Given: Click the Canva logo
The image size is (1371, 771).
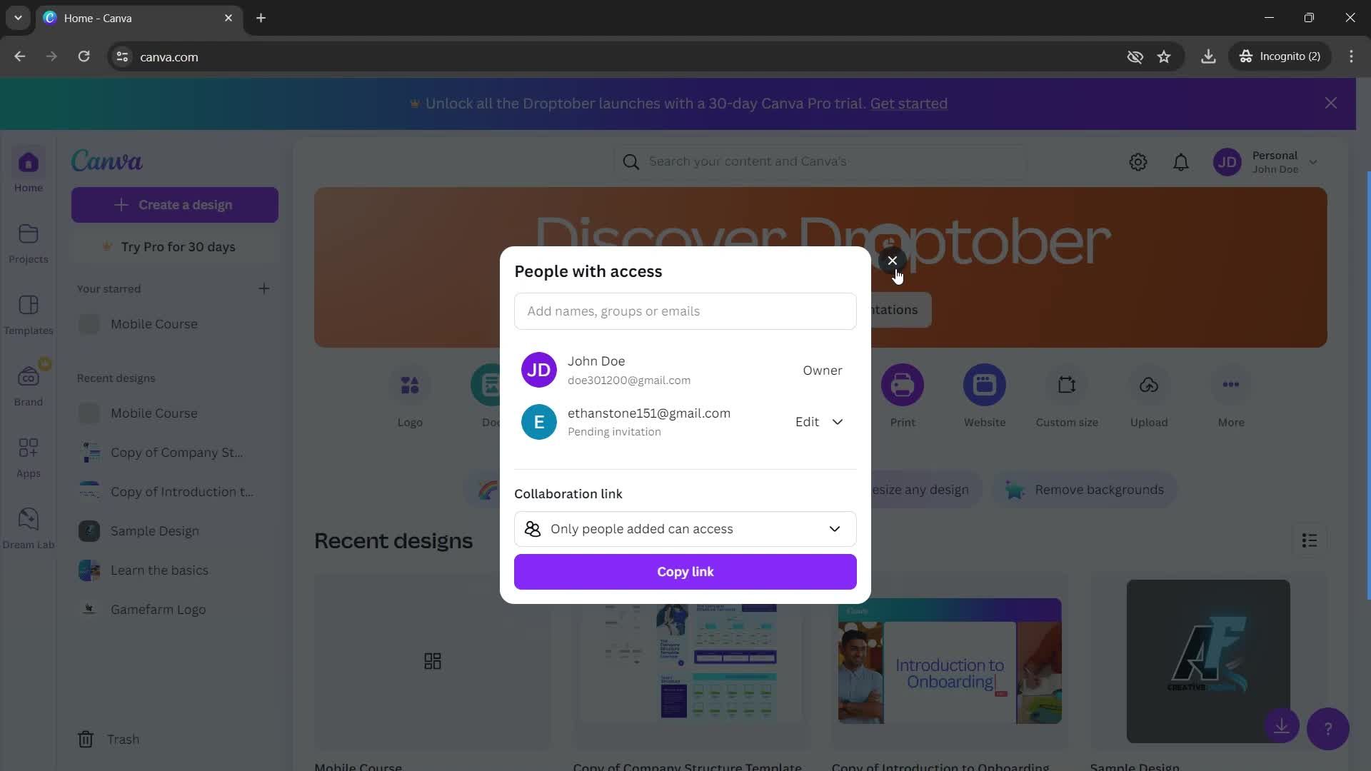Looking at the screenshot, I should tap(106, 161).
